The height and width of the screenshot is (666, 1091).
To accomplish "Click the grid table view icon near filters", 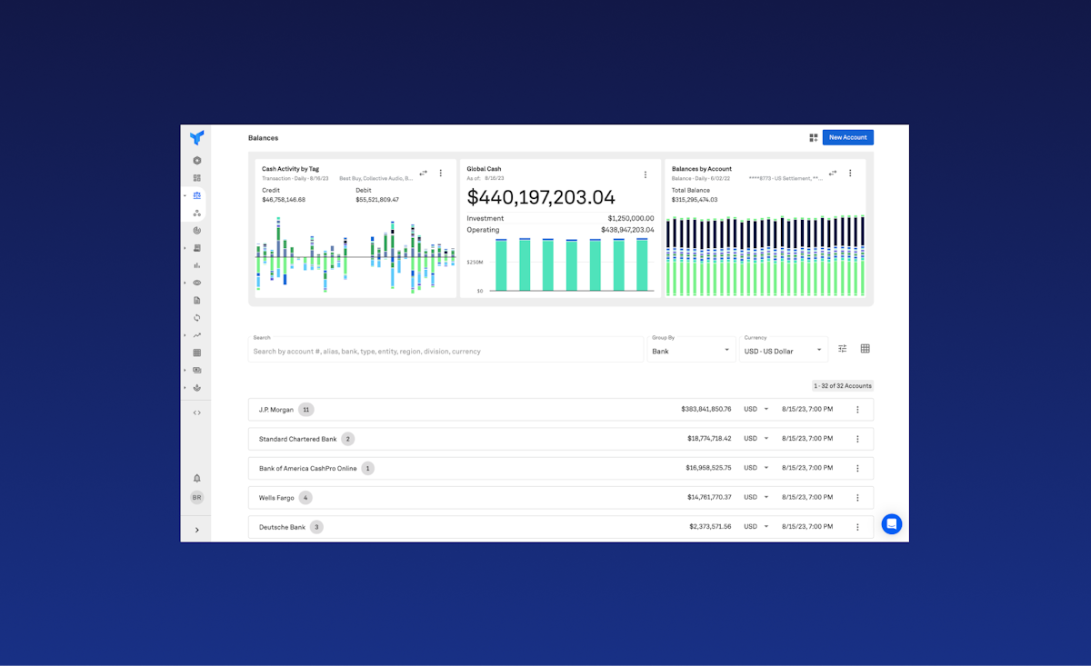I will point(865,348).
